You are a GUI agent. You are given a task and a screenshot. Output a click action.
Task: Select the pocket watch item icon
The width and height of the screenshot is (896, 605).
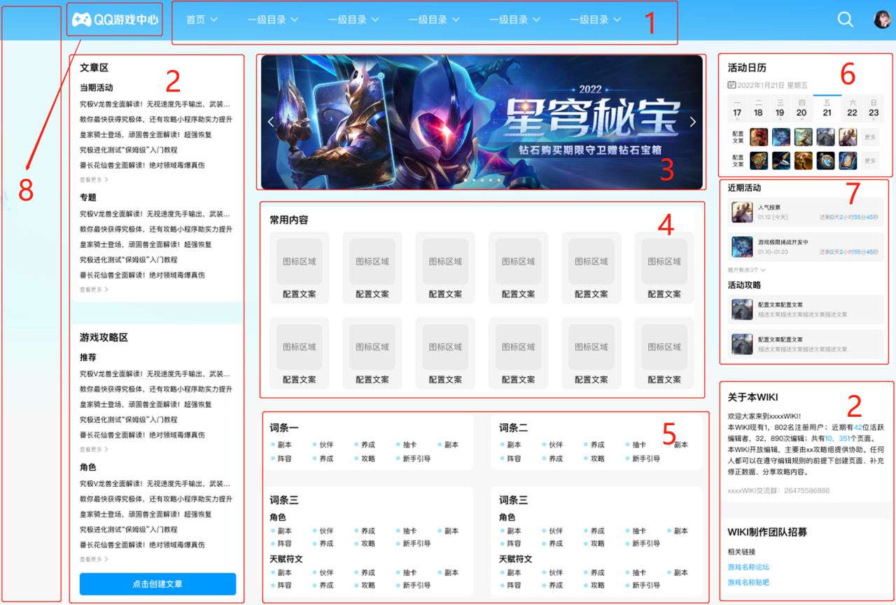(x=825, y=161)
